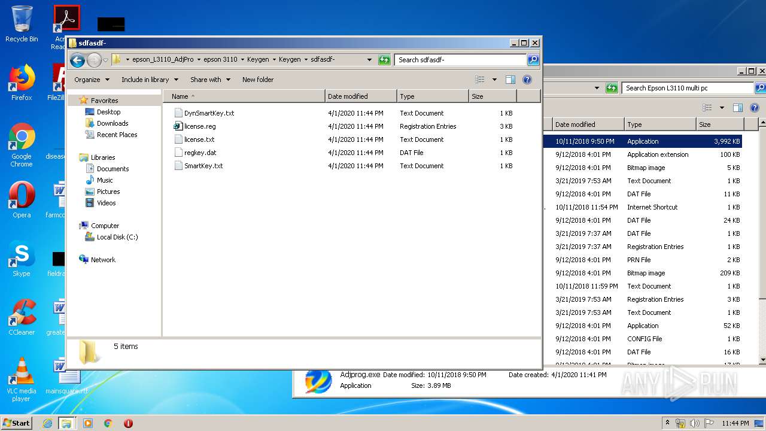Viewport: 766px width, 431px height.
Task: Click the Back navigation arrow in sdfasdf- window
Action: point(77,60)
